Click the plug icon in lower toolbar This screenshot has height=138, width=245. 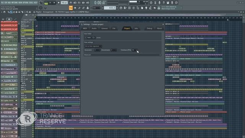pyautogui.click(x=146, y=8)
